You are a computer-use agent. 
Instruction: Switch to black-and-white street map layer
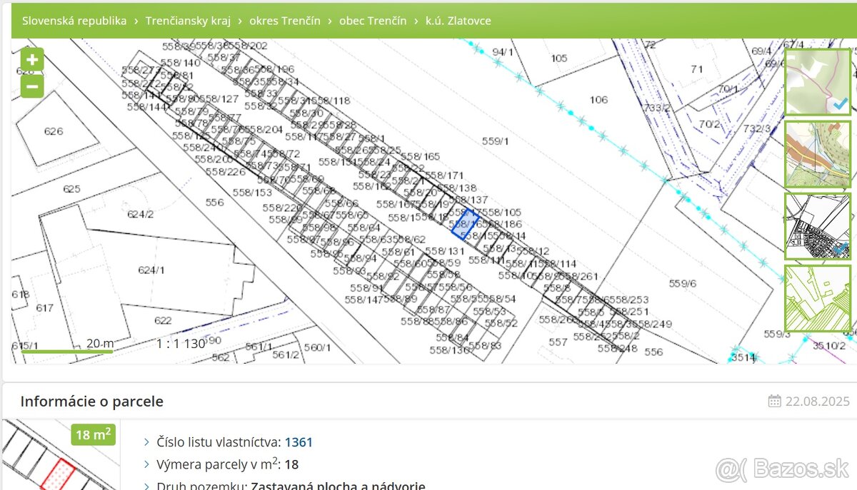(817, 226)
